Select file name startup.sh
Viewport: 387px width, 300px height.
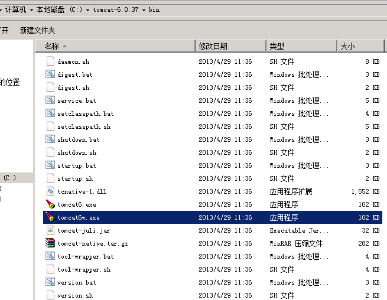click(x=75, y=178)
